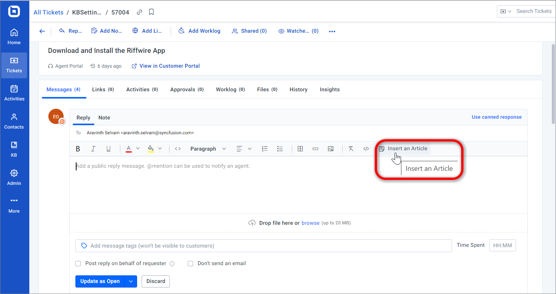Click the Update as Open button

(100, 281)
